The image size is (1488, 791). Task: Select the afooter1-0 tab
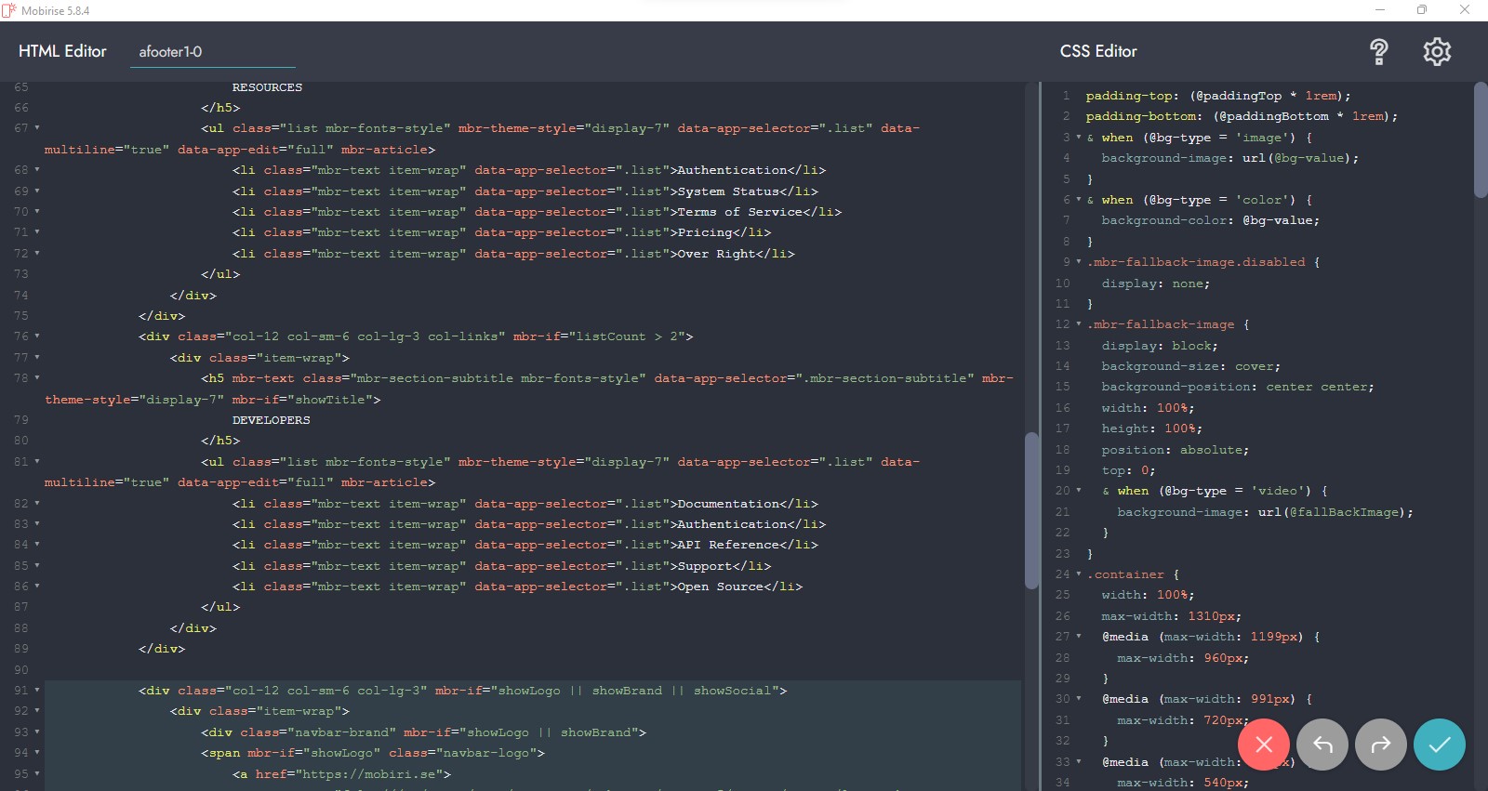tap(170, 52)
